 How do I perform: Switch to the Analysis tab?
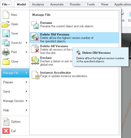click(38, 4)
